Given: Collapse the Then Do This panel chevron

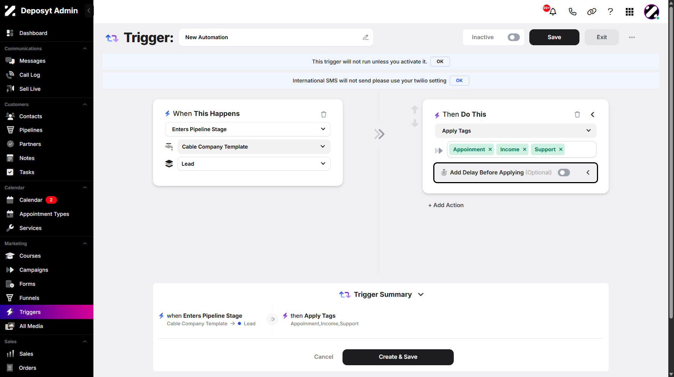Looking at the screenshot, I should (x=592, y=114).
